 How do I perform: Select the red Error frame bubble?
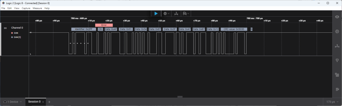click(104, 25)
